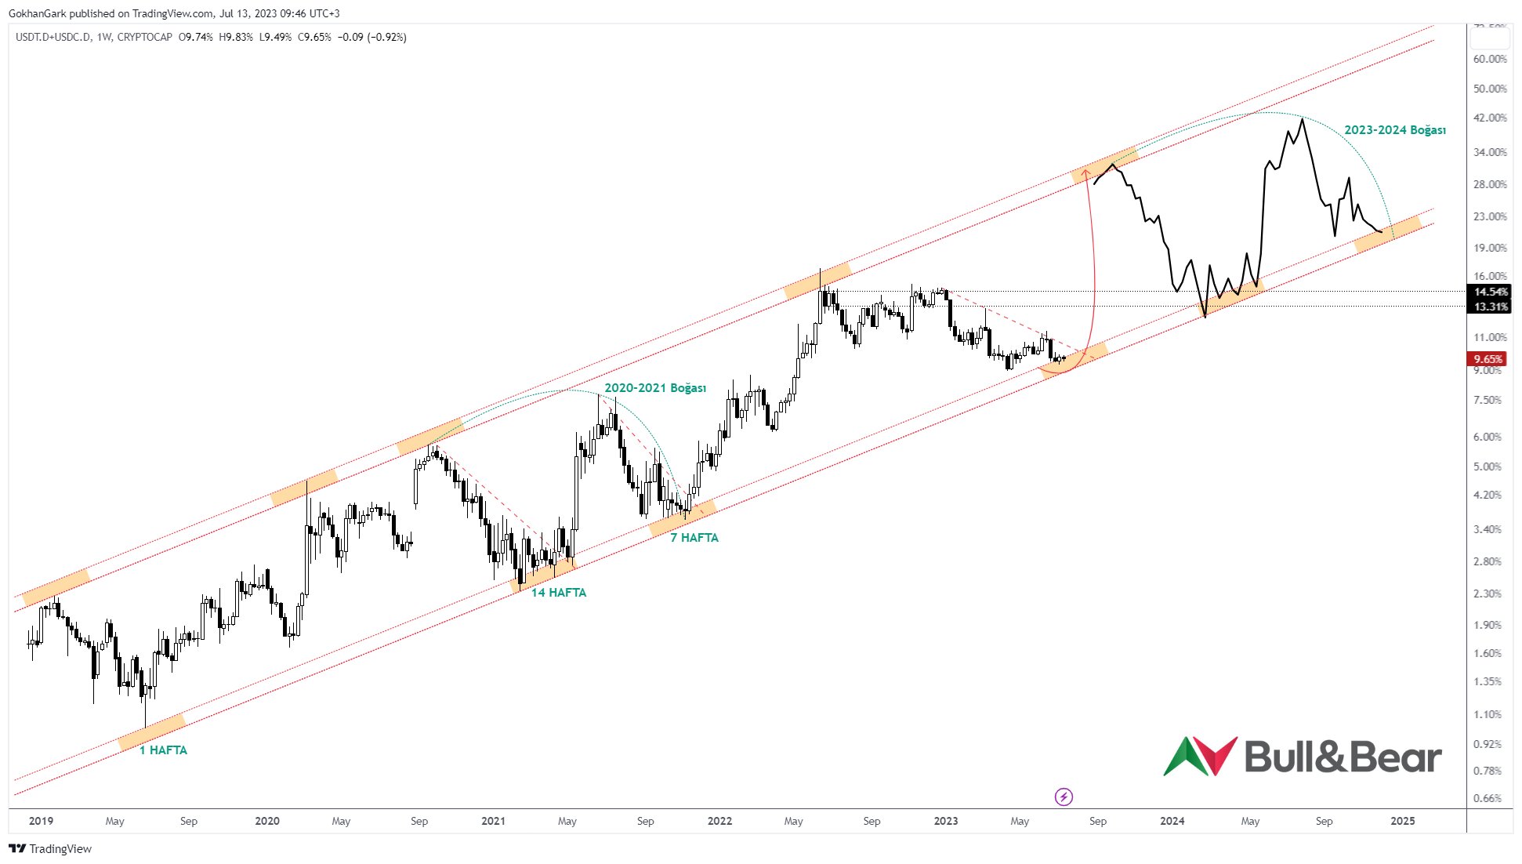Click the TradingView logo at bottom left

click(x=50, y=848)
